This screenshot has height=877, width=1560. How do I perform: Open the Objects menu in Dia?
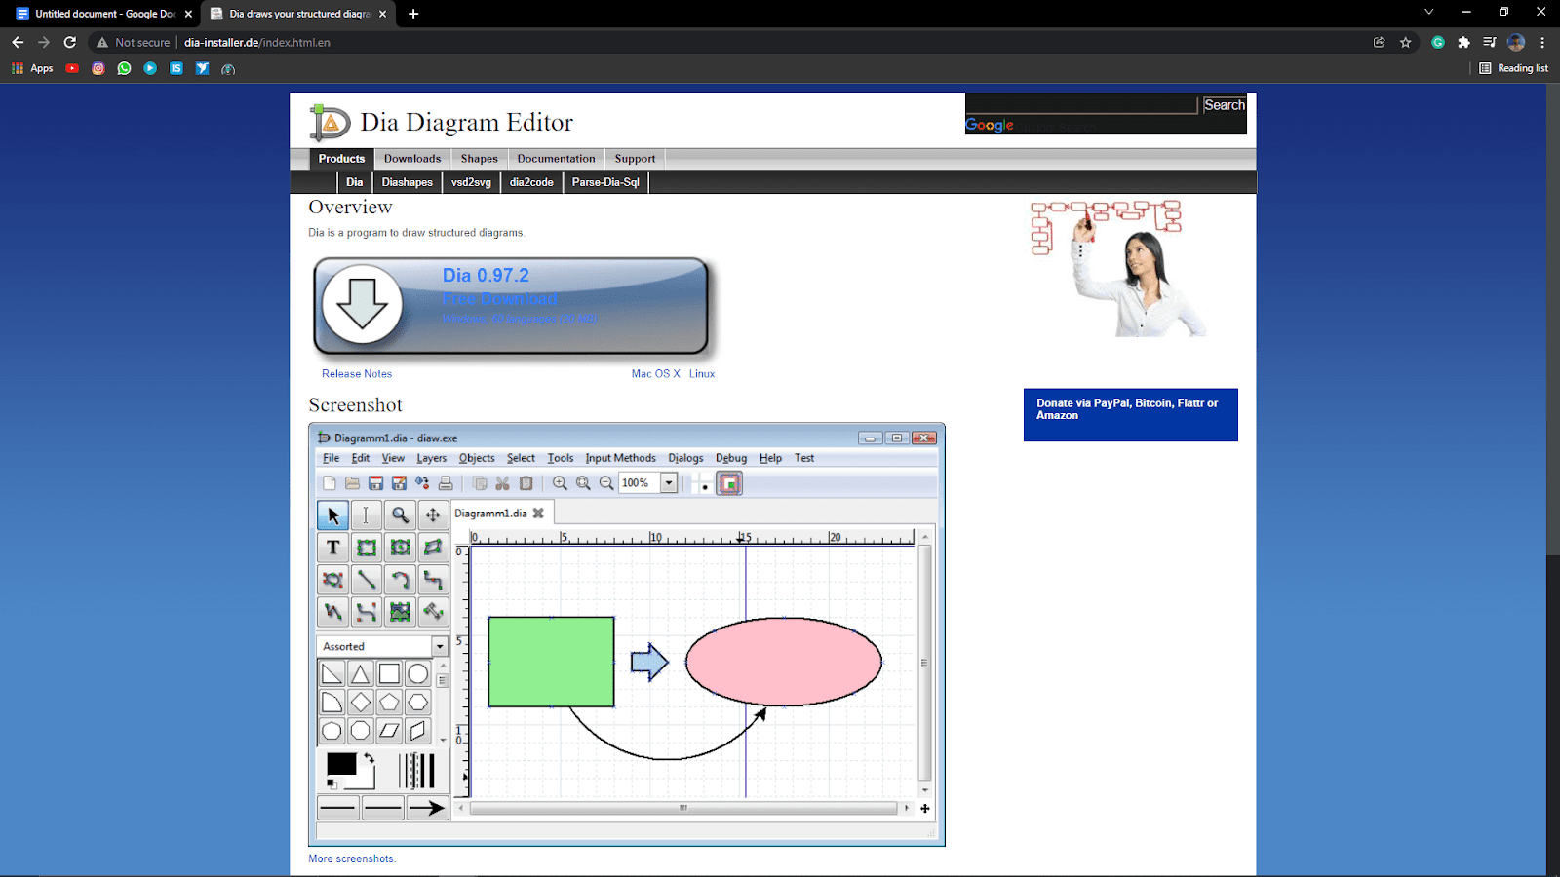[477, 458]
